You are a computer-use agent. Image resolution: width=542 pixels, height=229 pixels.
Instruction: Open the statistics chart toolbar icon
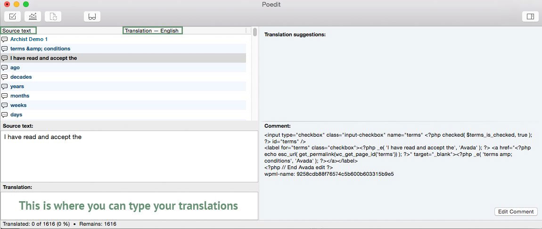tap(33, 16)
